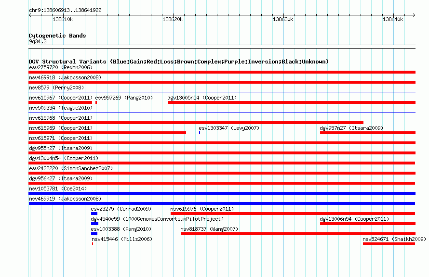This screenshot has width=429, height=277.
Task: Click the 138630k ruler tick label
Action: point(283,19)
